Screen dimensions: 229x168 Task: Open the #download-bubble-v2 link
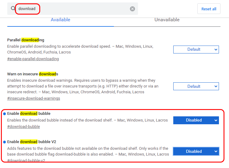pos(26,160)
